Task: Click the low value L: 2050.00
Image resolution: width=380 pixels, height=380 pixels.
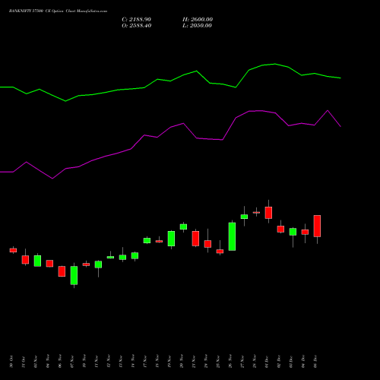Action: point(197,26)
